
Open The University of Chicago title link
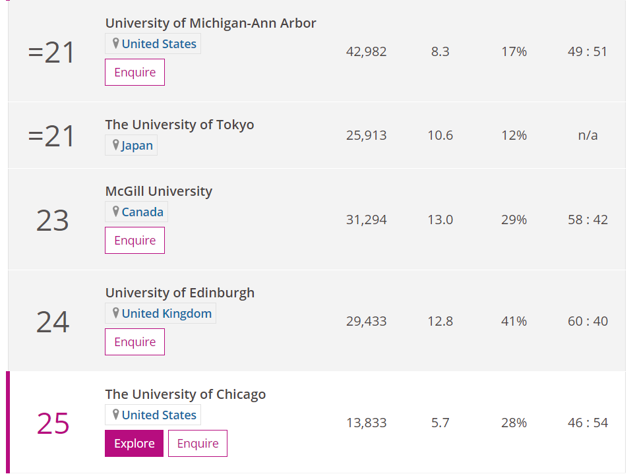click(185, 394)
